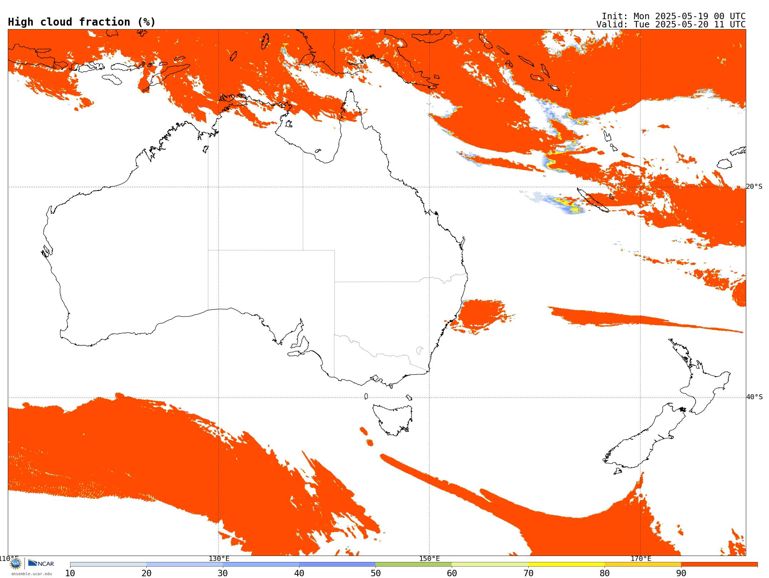Click the 40°S latitude label

754,397
